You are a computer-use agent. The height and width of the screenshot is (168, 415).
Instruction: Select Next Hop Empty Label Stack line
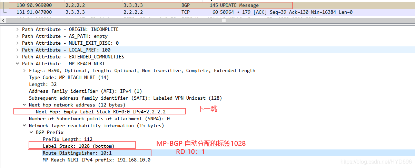101,112
